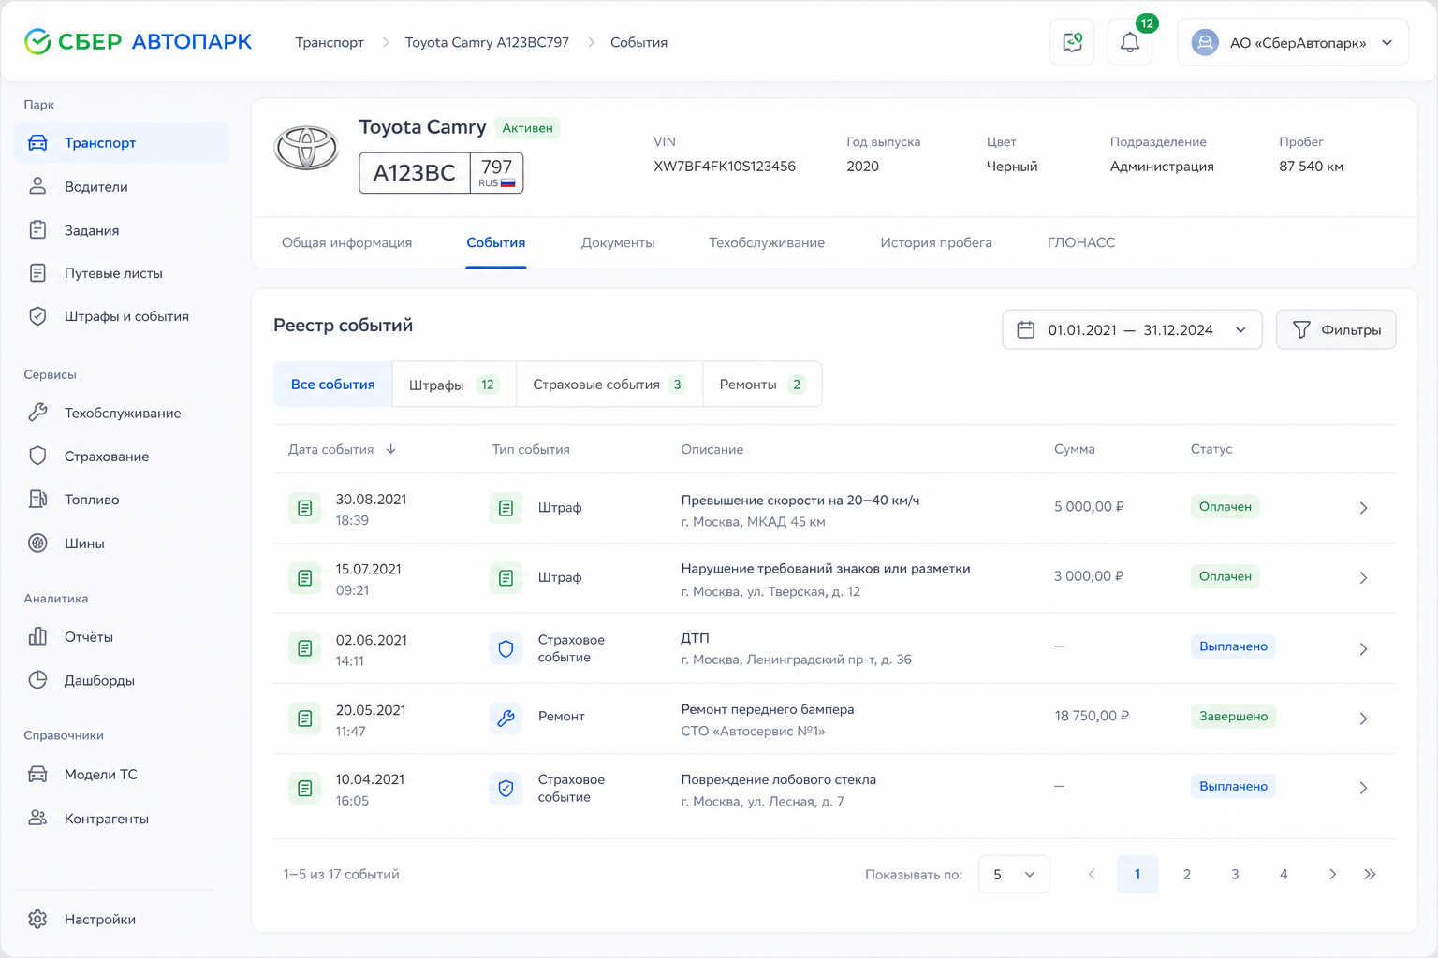Click the support chat icon in header
Screen dimensions: 1438x958
pos(1073,42)
